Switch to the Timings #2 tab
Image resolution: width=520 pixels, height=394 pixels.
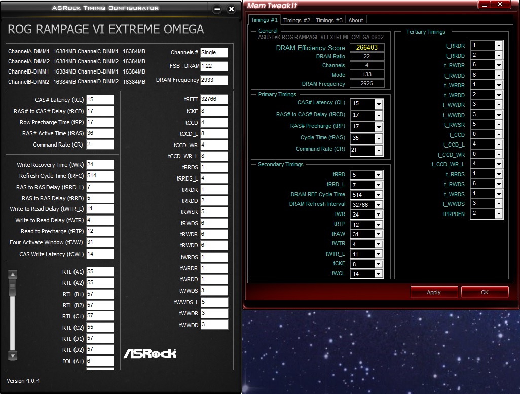tap(296, 20)
